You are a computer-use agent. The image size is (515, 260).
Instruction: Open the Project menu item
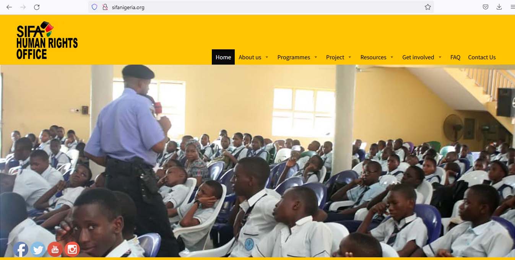[335, 57]
